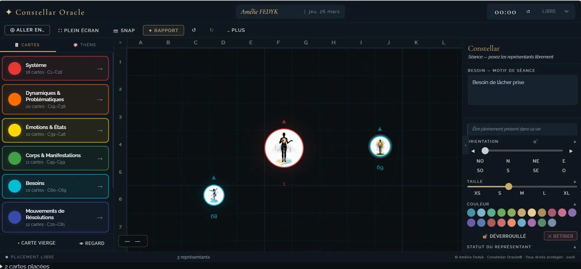Open the Libre mode dropdown
Image resolution: width=581 pixels, height=269 pixels.
(x=555, y=11)
